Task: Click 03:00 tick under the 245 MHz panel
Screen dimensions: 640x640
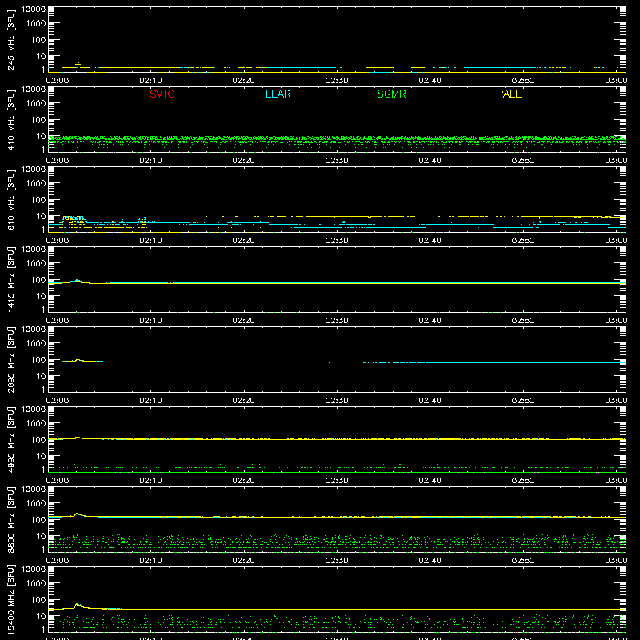Action: tap(616, 81)
